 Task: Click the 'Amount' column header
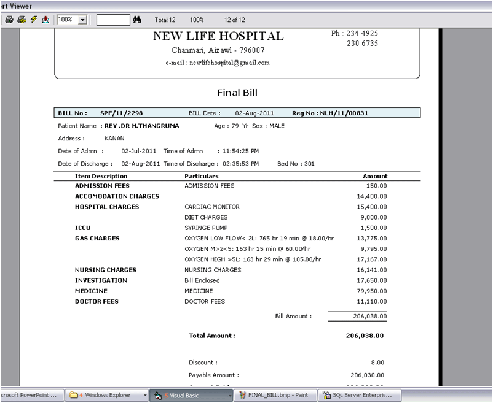(x=375, y=176)
